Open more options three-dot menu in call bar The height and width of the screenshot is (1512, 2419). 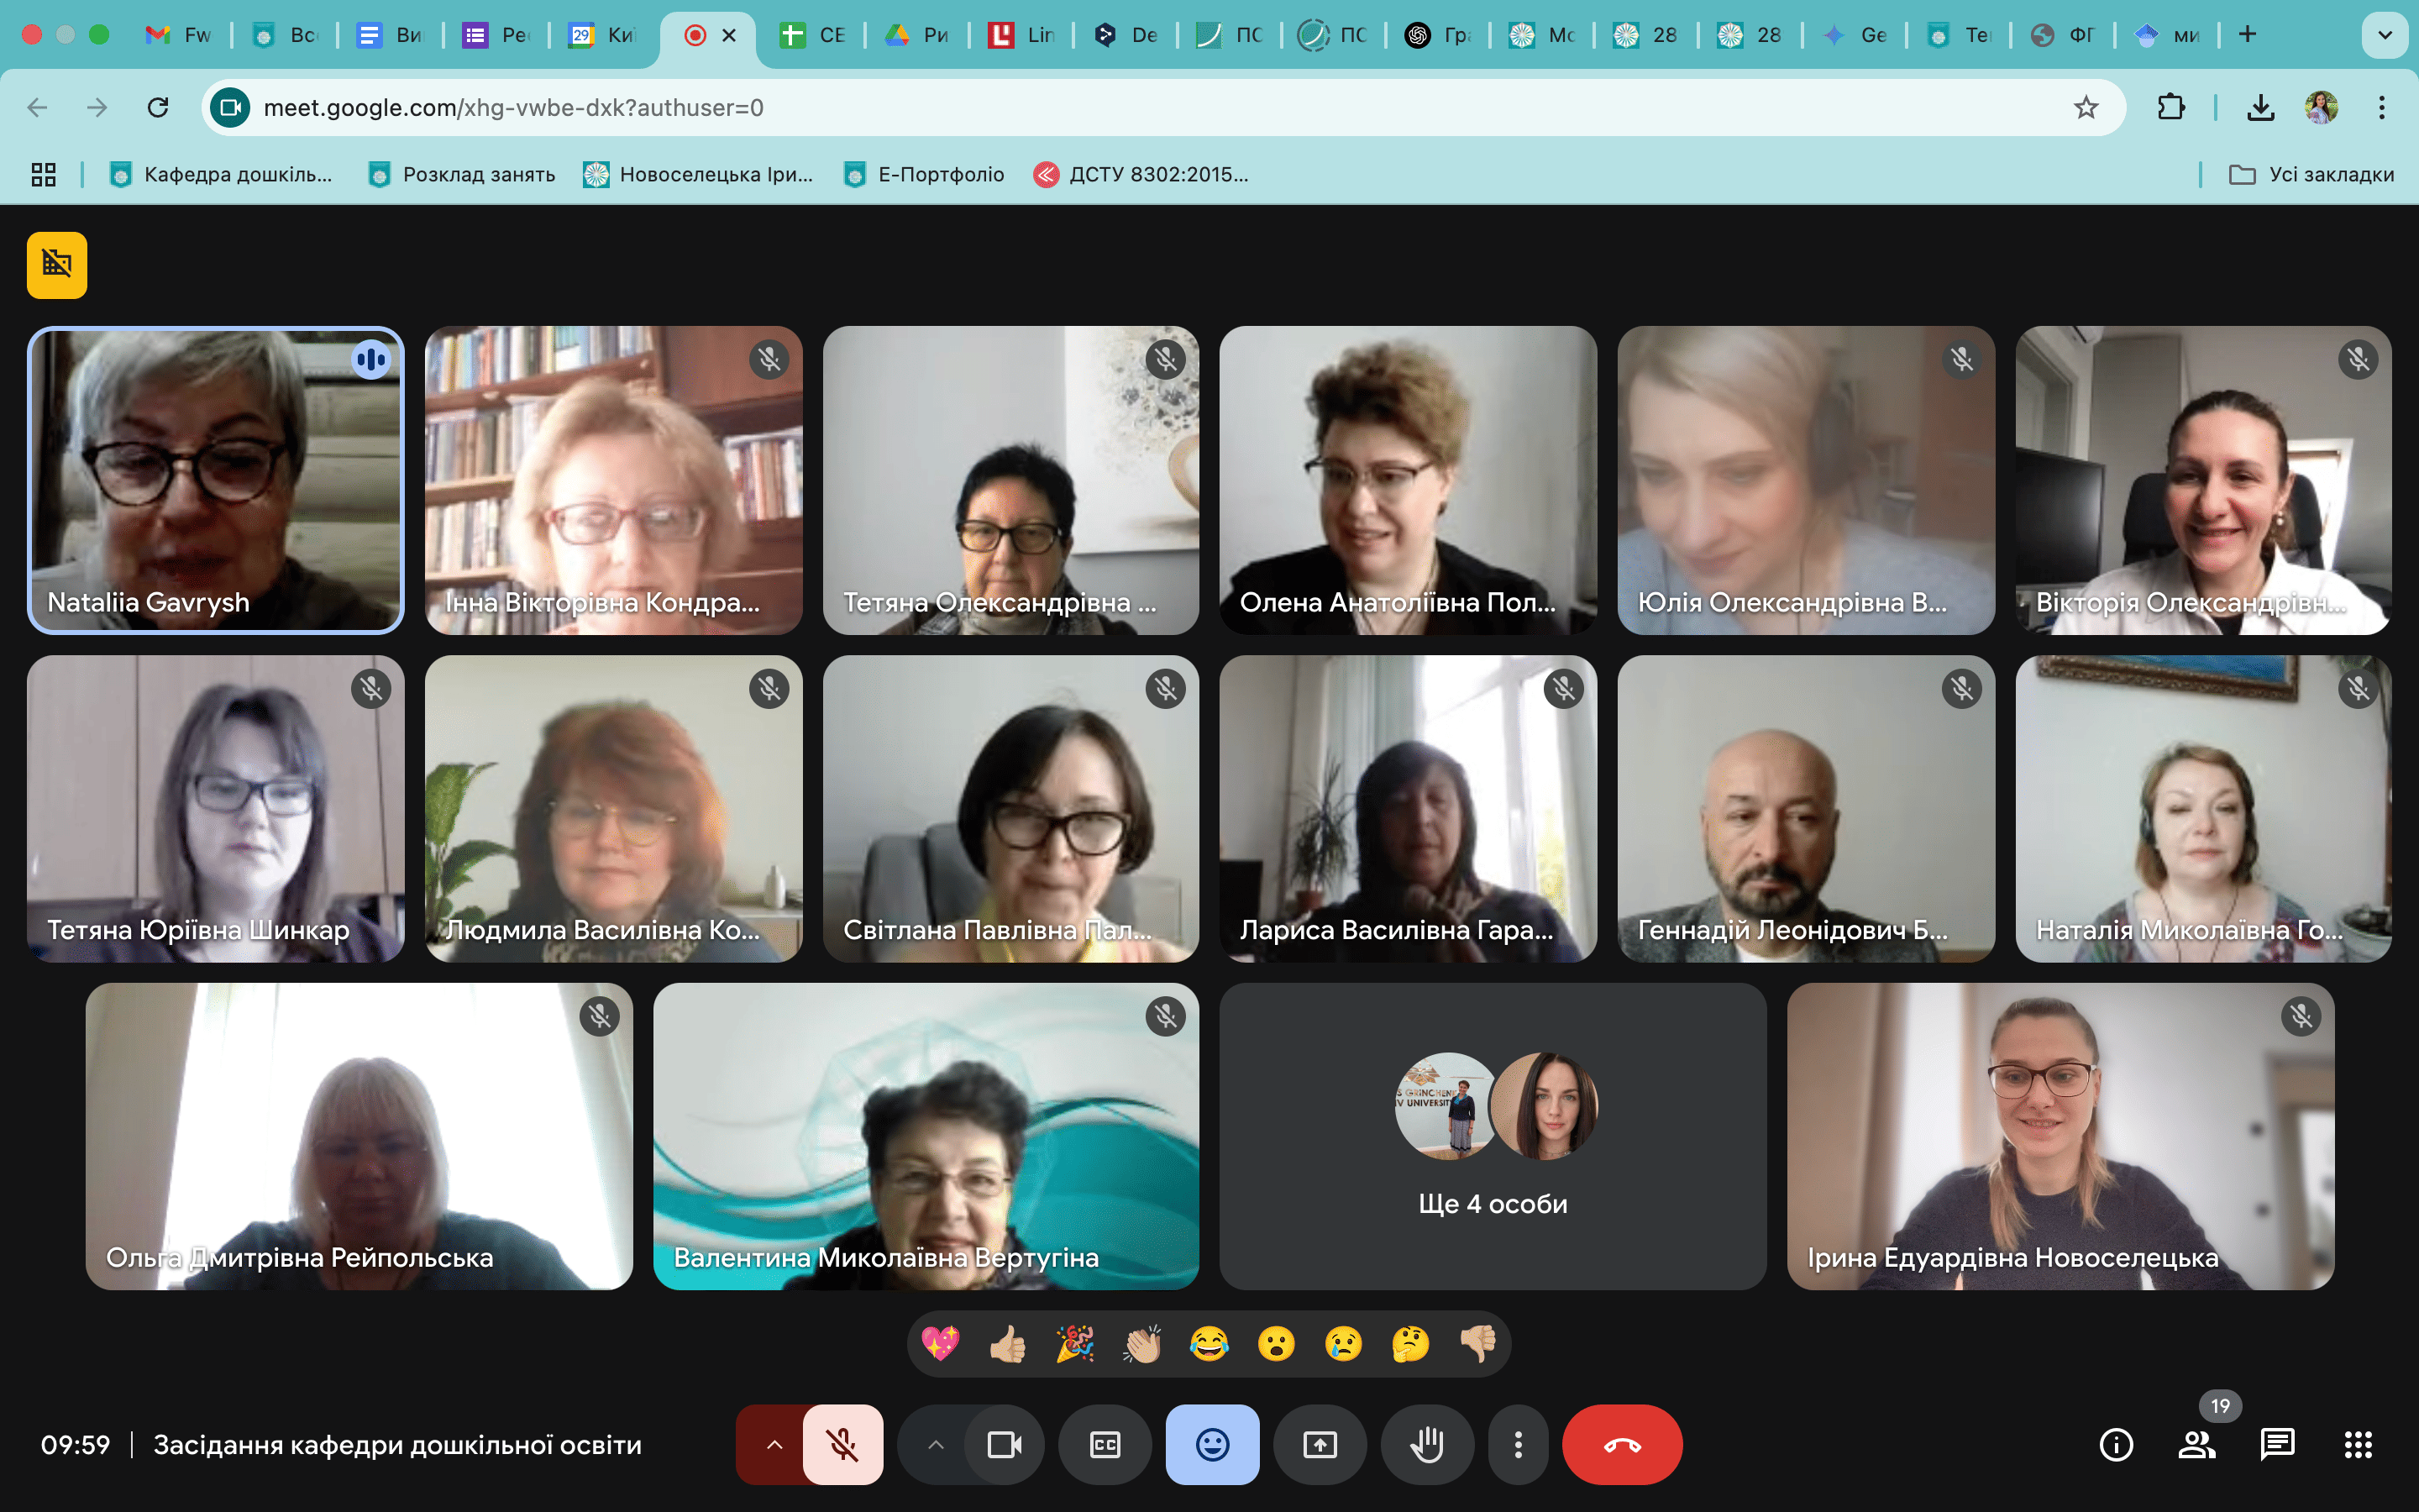[1518, 1444]
